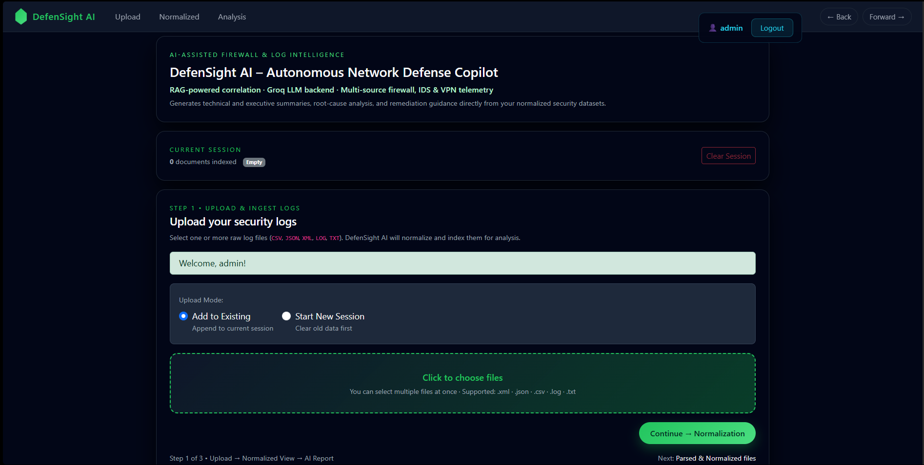This screenshot has height=465, width=924.
Task: Click the 'Parsed & Normalized files' text
Action: (x=716, y=458)
